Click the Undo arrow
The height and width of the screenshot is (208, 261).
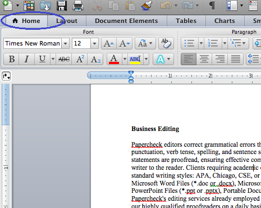tap(166, 5)
